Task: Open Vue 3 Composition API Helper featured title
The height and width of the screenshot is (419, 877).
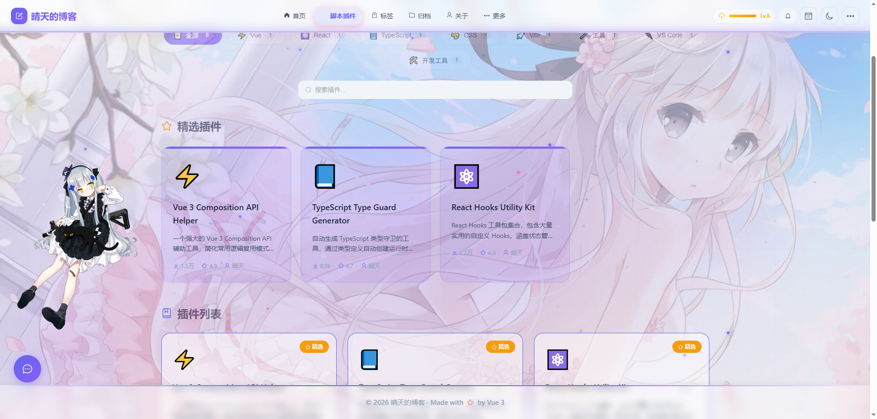Action: 216,214
